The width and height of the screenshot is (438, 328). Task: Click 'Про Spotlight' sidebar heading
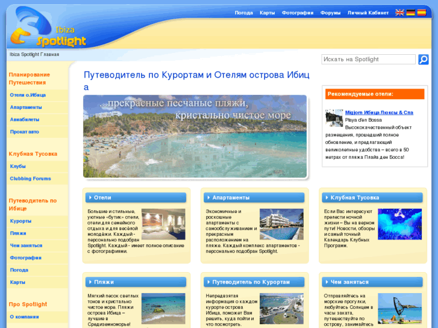28,305
